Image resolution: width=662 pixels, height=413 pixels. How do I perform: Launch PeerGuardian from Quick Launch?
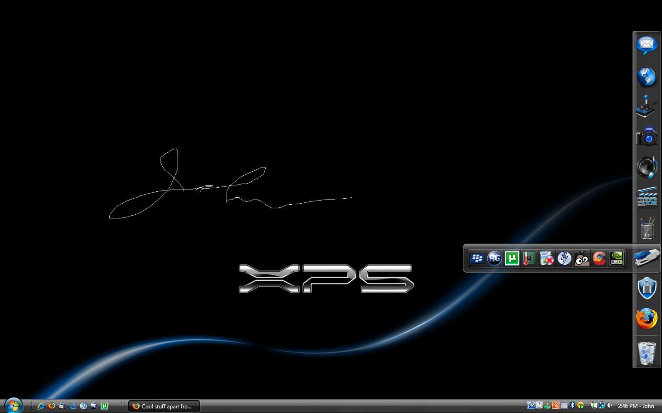click(x=94, y=406)
